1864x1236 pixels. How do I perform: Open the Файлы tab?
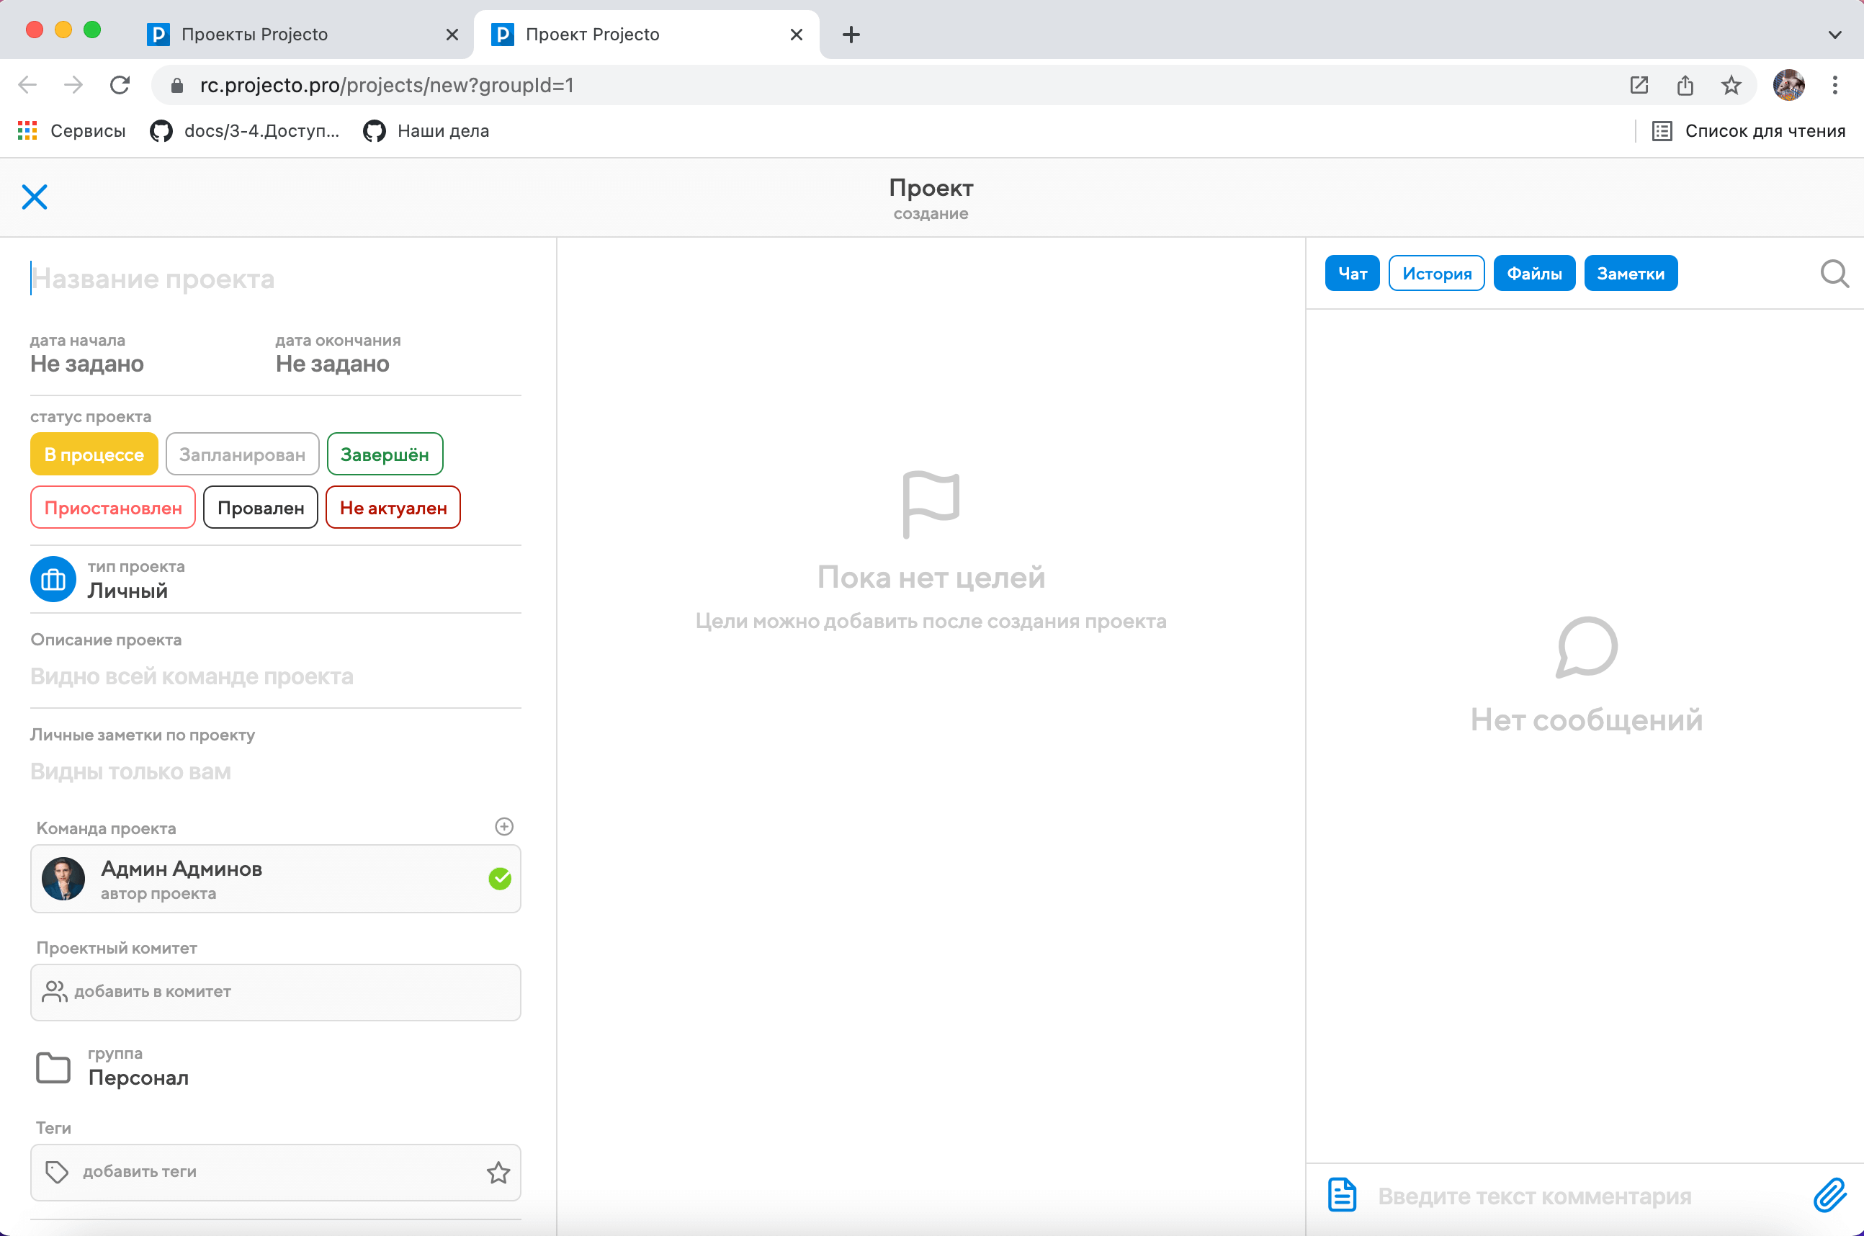pyautogui.click(x=1533, y=274)
